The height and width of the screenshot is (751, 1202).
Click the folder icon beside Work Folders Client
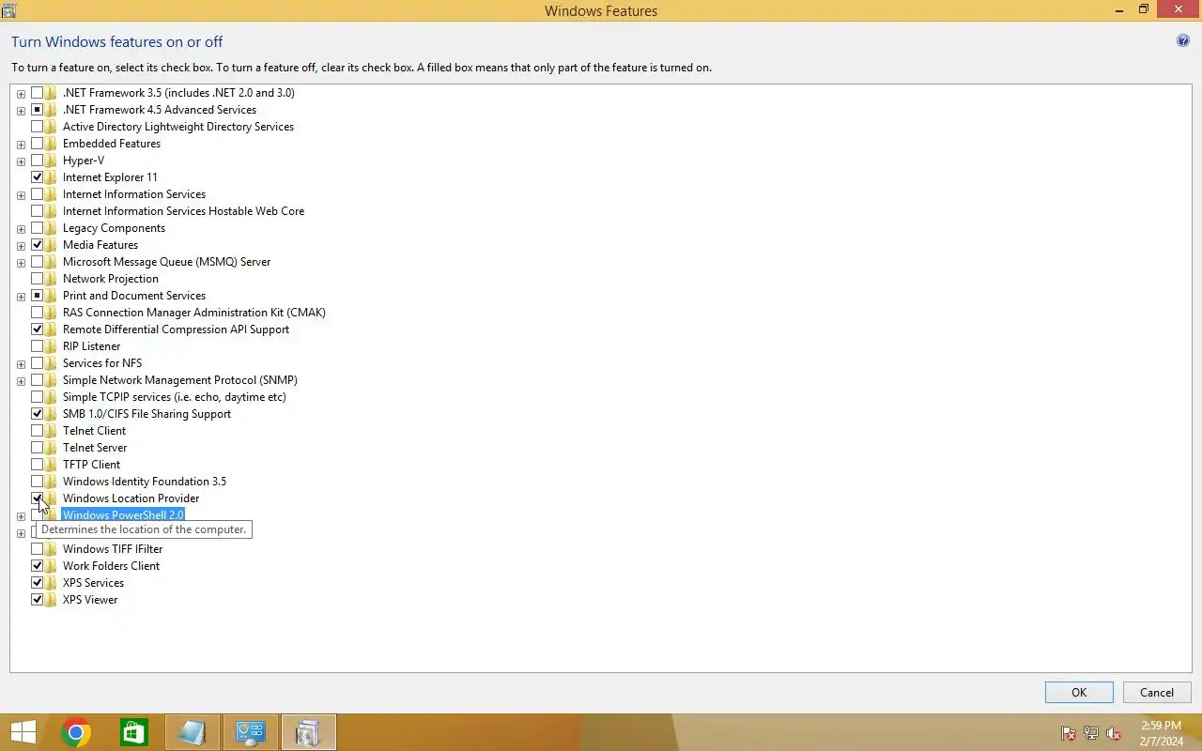click(52, 566)
